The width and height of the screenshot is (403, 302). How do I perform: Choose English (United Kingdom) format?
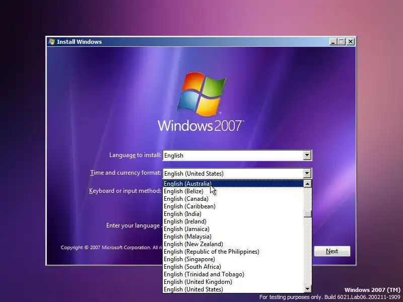233,282
